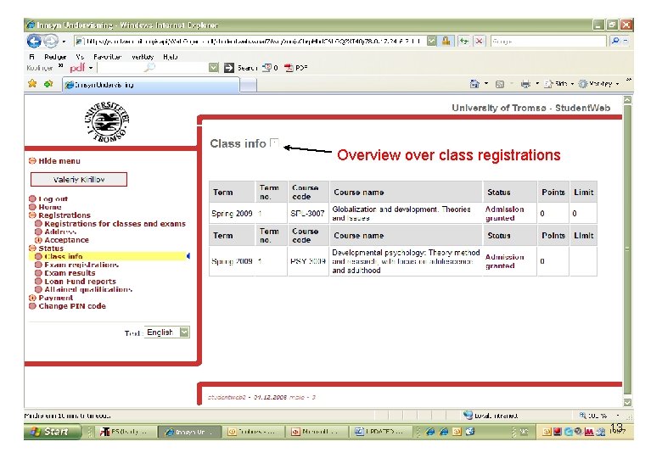Open the Windows Start button
662x458 pixels.
coord(52,432)
